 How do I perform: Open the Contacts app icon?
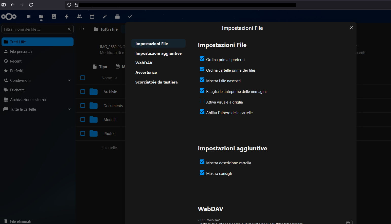coord(79,16)
